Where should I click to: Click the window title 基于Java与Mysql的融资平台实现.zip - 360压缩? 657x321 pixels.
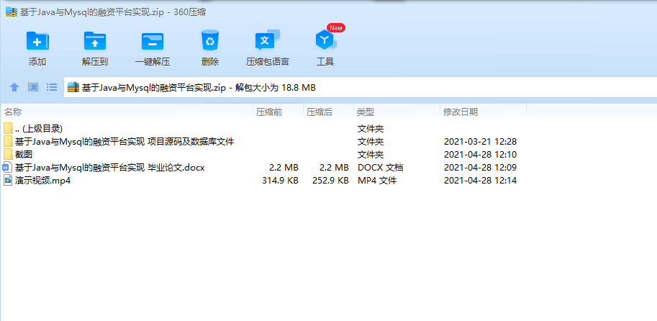pos(113,12)
